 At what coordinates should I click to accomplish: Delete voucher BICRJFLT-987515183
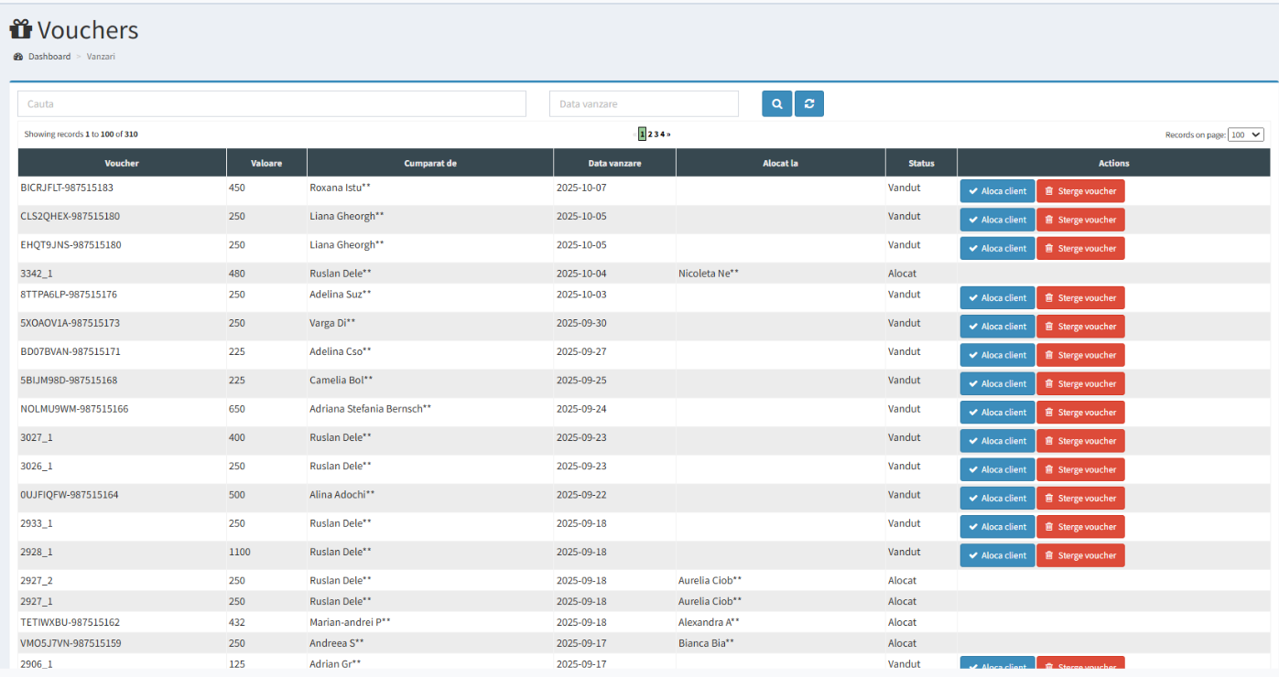click(x=1080, y=191)
